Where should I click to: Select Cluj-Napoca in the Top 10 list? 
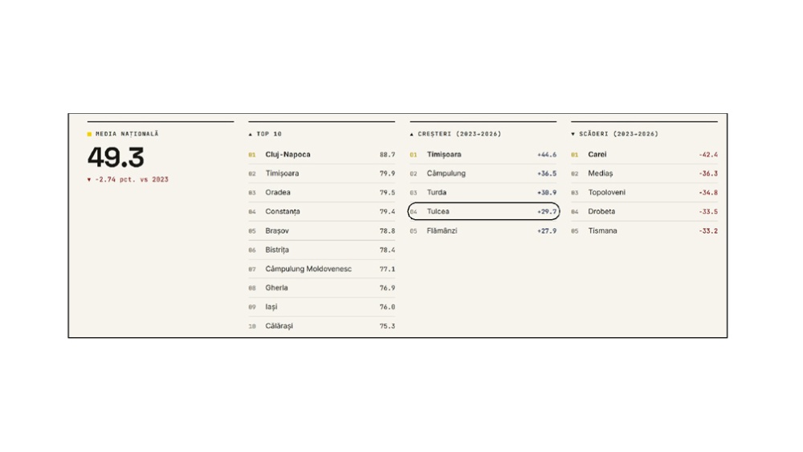[x=322, y=155]
